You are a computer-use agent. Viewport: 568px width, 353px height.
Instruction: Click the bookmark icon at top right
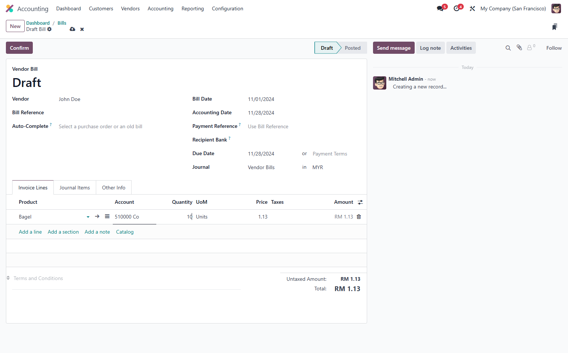(555, 27)
